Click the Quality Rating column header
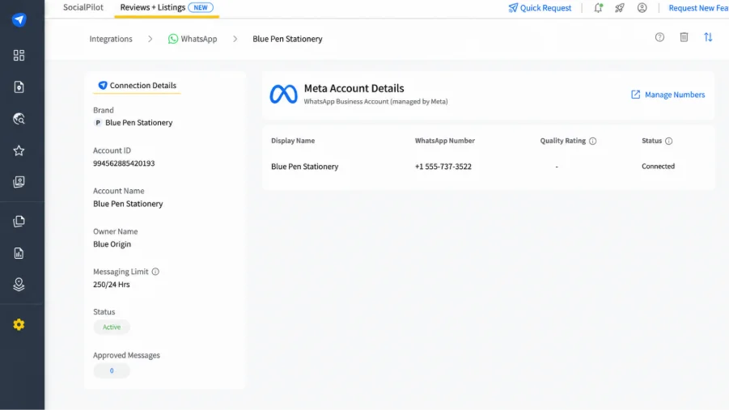This screenshot has height=410, width=729. click(562, 141)
